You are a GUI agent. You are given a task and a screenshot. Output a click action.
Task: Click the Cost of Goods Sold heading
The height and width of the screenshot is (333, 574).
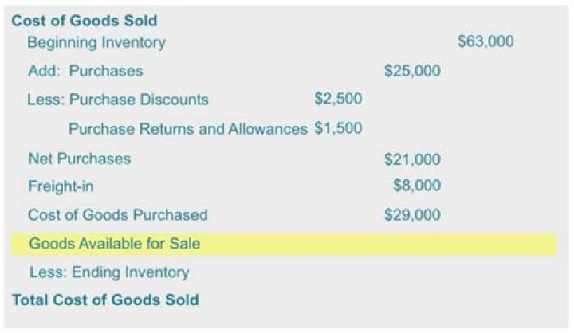[x=84, y=21]
